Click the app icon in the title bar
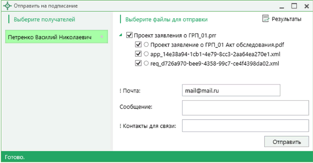The height and width of the screenshot is (163, 313). 7,6
